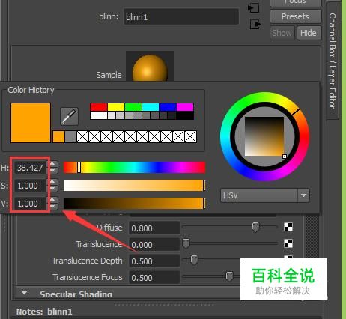346x319 pixels.
Task: Open the Presets menu
Action: pos(296,16)
